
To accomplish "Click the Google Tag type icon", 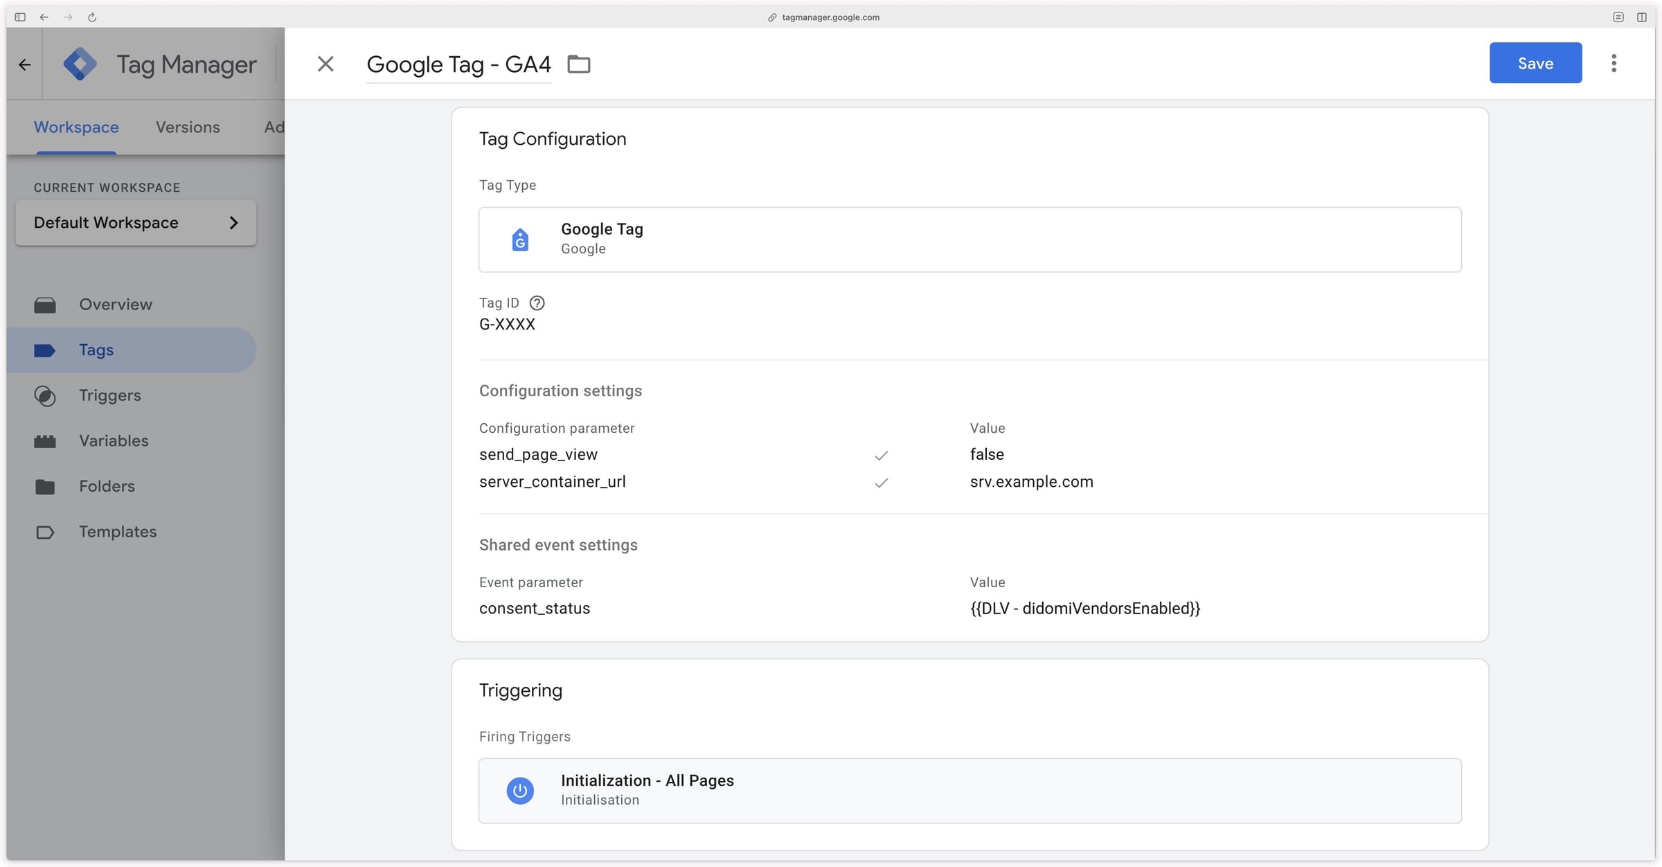I will click(520, 240).
